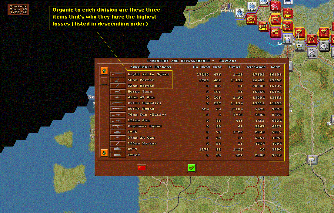Click the Truck icon in the list

pos(118,155)
